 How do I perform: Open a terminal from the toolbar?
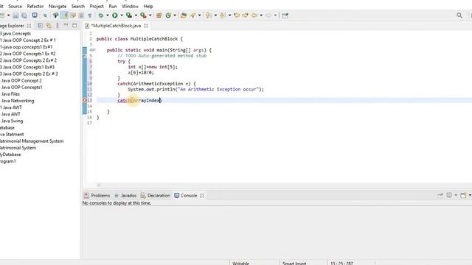pos(35,15)
